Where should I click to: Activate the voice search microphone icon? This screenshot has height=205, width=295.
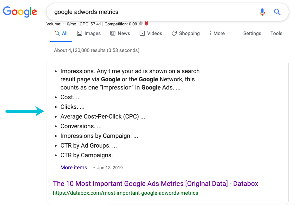click(x=262, y=12)
